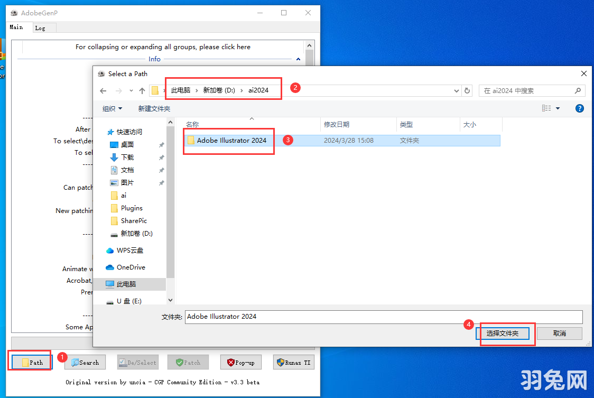Viewport: 594px width, 398px height.
Task: Open OneDrive in the navigation pane
Action: pyautogui.click(x=131, y=267)
